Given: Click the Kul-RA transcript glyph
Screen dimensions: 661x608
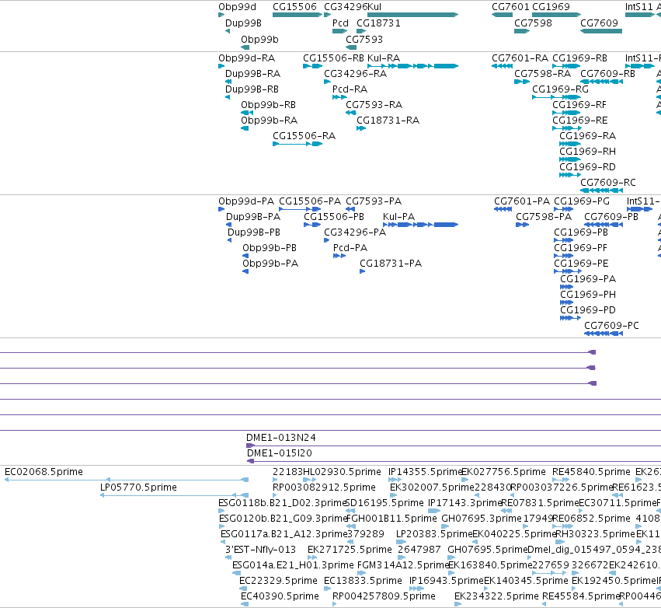Looking at the screenshot, I should click(x=412, y=66).
